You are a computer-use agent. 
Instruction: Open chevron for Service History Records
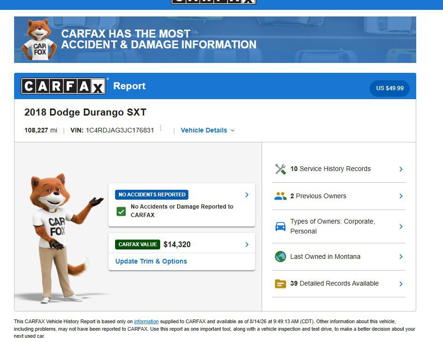tap(401, 169)
